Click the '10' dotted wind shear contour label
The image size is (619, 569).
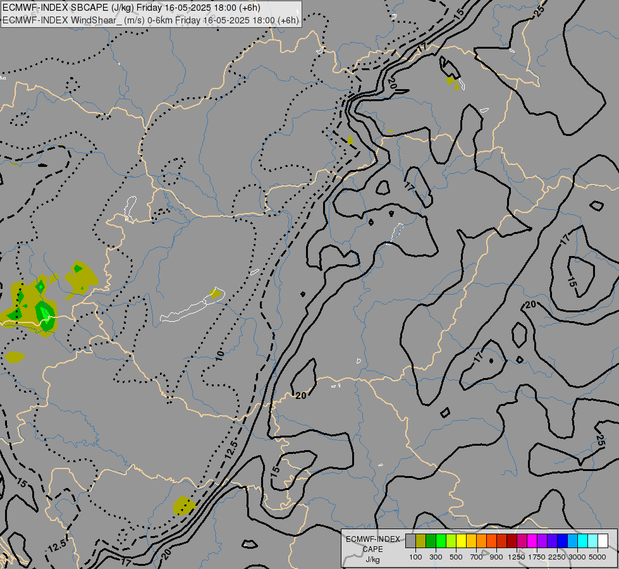click(x=219, y=355)
